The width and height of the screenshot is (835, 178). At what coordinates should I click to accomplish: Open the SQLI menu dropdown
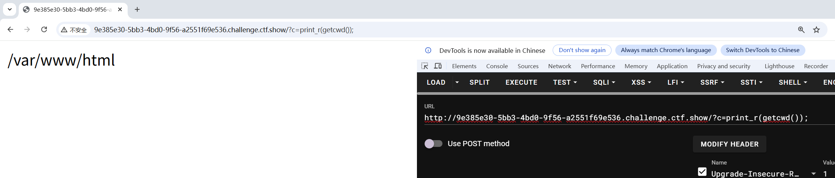click(604, 82)
